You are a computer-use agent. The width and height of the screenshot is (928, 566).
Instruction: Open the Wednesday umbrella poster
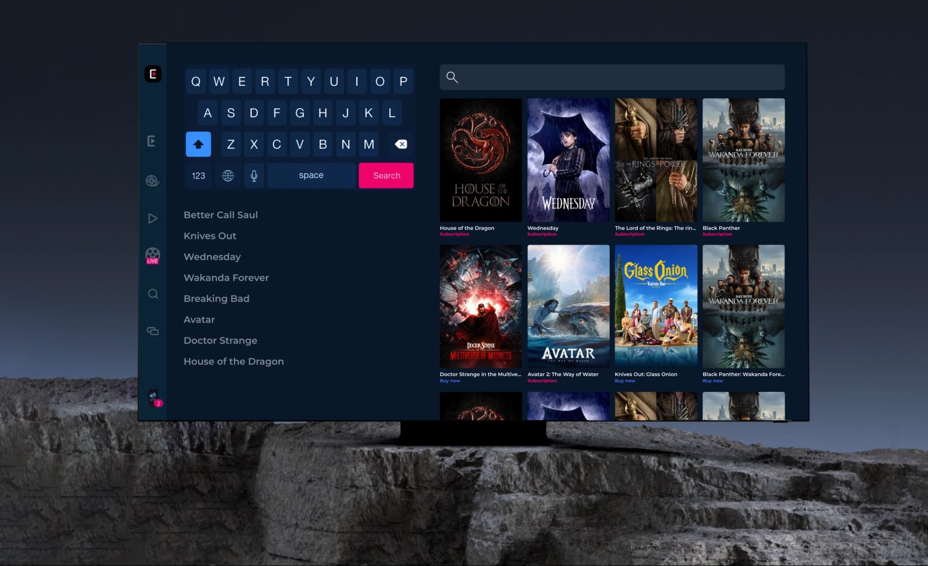click(x=569, y=160)
